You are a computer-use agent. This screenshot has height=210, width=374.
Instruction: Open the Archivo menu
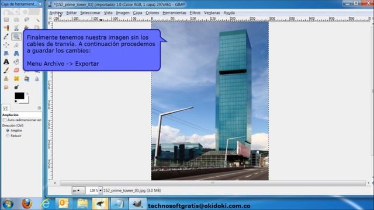click(x=56, y=13)
